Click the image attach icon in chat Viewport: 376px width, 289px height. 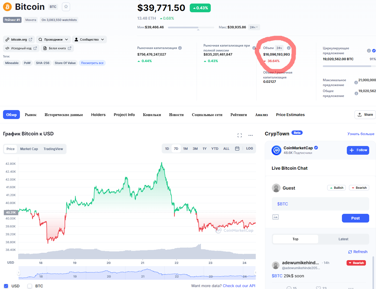point(276,217)
